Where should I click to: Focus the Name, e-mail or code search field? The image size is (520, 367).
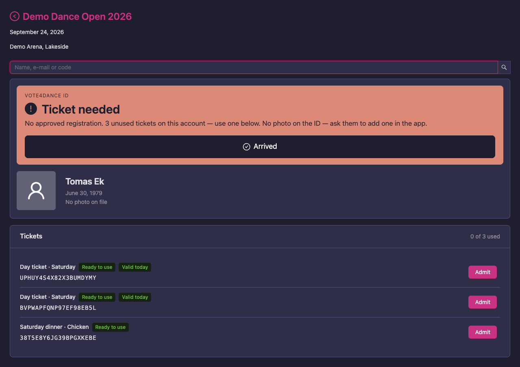point(254,67)
